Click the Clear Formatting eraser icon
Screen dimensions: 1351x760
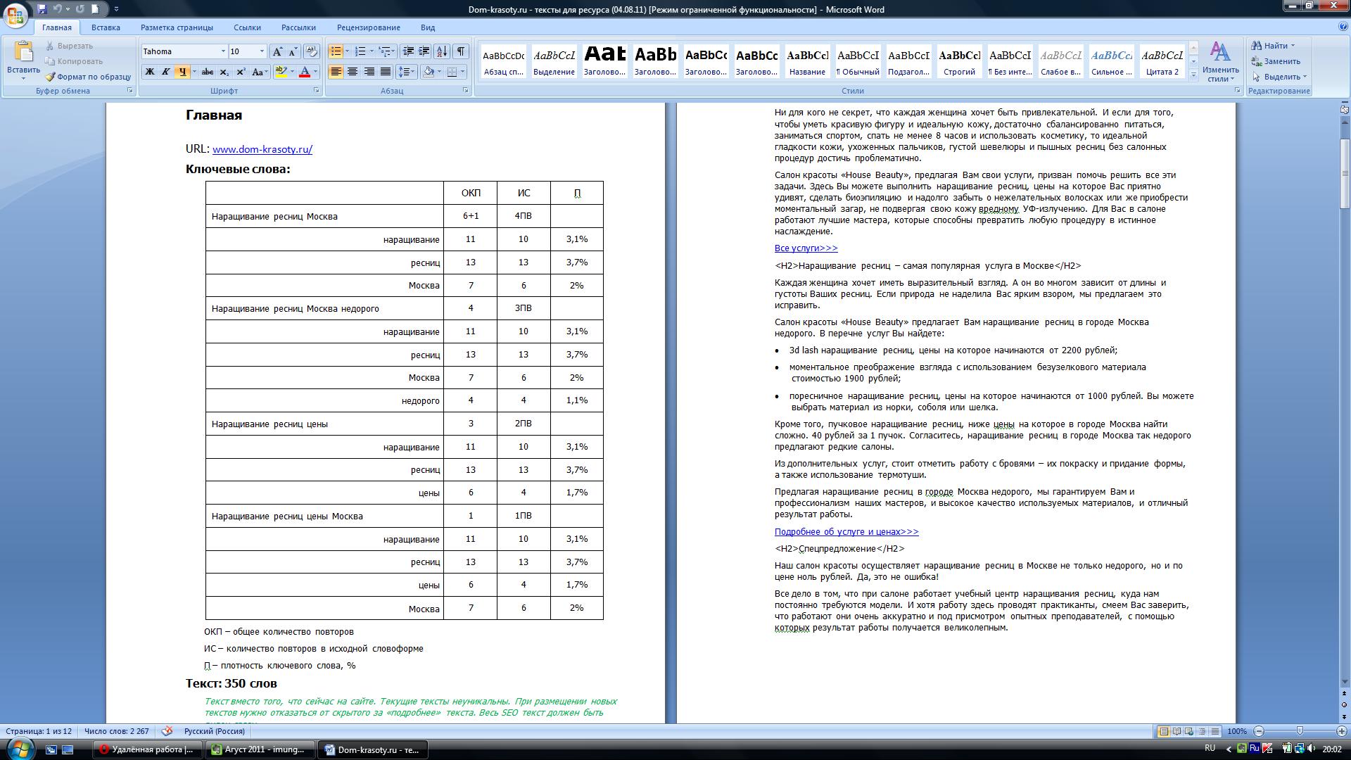pos(312,51)
